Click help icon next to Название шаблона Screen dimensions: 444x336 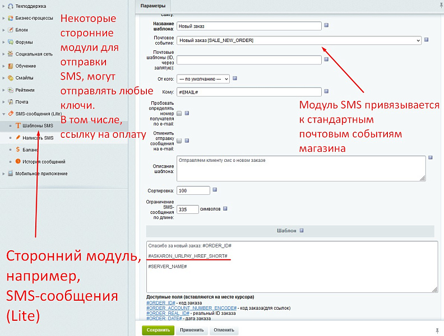(x=326, y=25)
